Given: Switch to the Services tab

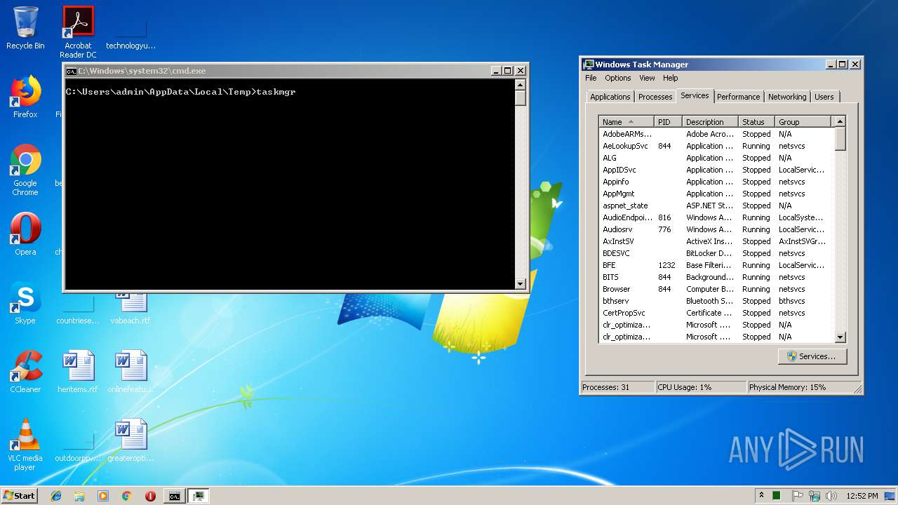Looking at the screenshot, I should point(695,95).
